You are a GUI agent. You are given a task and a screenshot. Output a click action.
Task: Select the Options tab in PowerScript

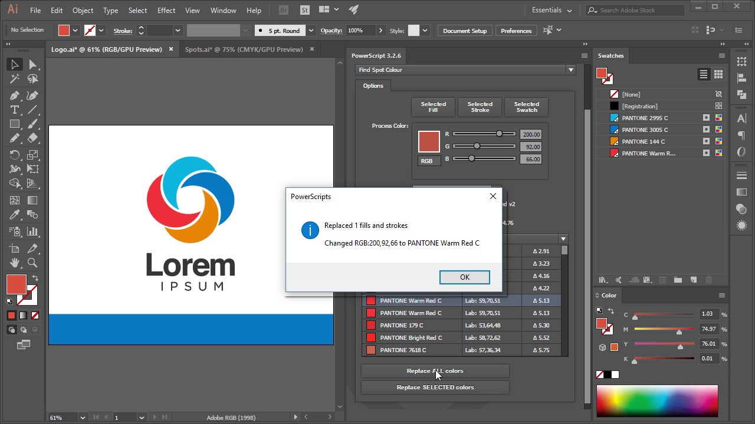pos(373,85)
